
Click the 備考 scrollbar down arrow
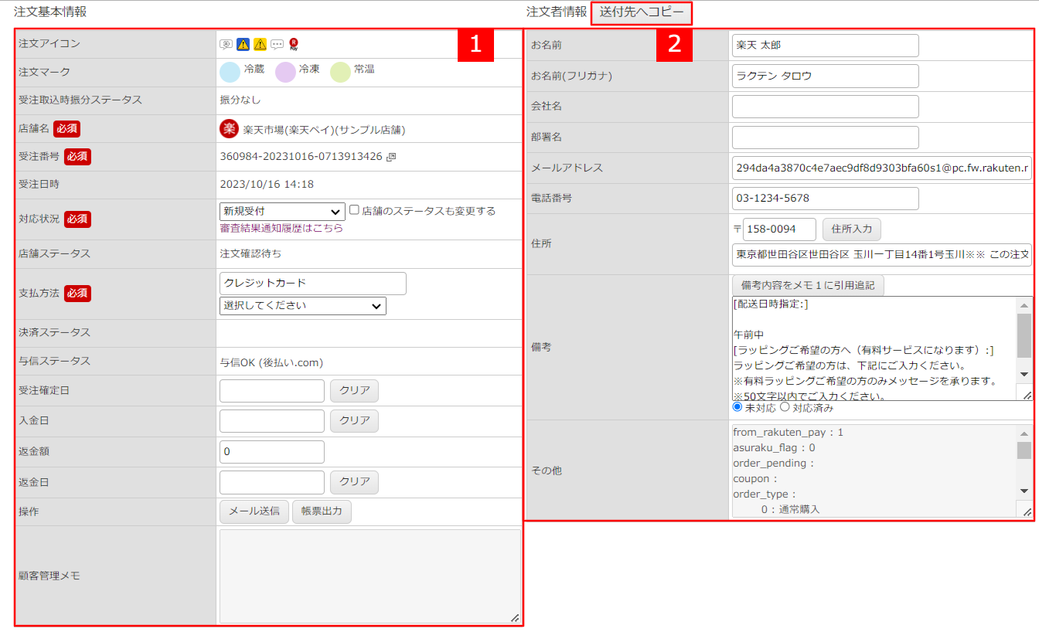point(1024,374)
